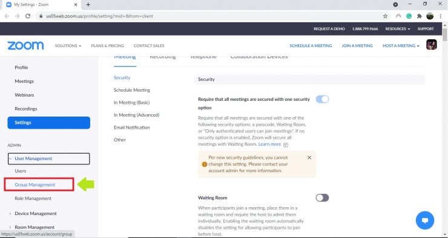The width and height of the screenshot is (448, 238).
Task: Jump to the Security section link
Action: click(122, 77)
